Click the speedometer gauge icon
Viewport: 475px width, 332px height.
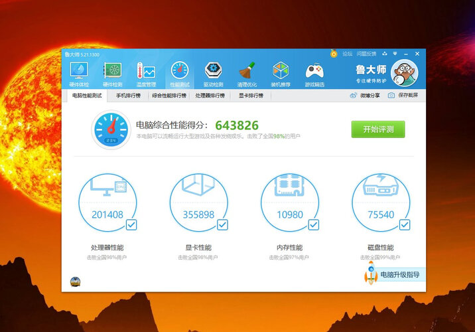pos(111,129)
